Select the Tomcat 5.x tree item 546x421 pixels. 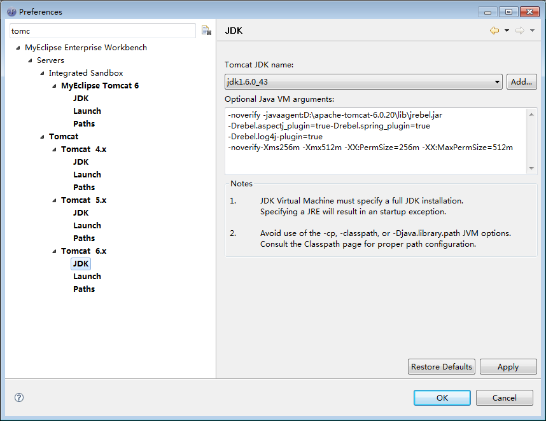(83, 200)
